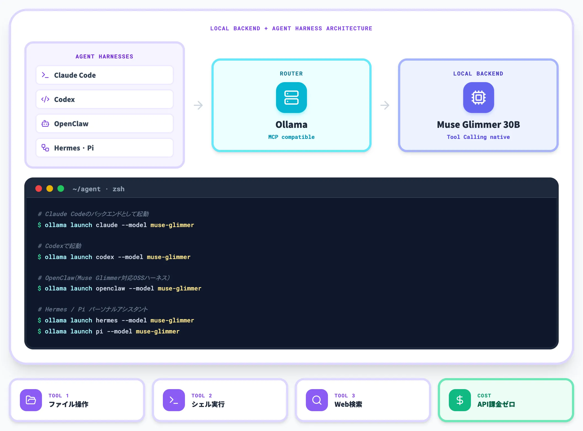This screenshot has height=431, width=583.
Task: Click the LOCAL BACKEND heading above the chip
Action: click(478, 74)
